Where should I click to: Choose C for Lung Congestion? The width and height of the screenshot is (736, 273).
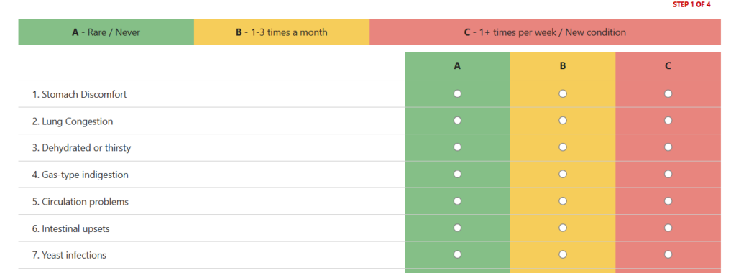668,121
